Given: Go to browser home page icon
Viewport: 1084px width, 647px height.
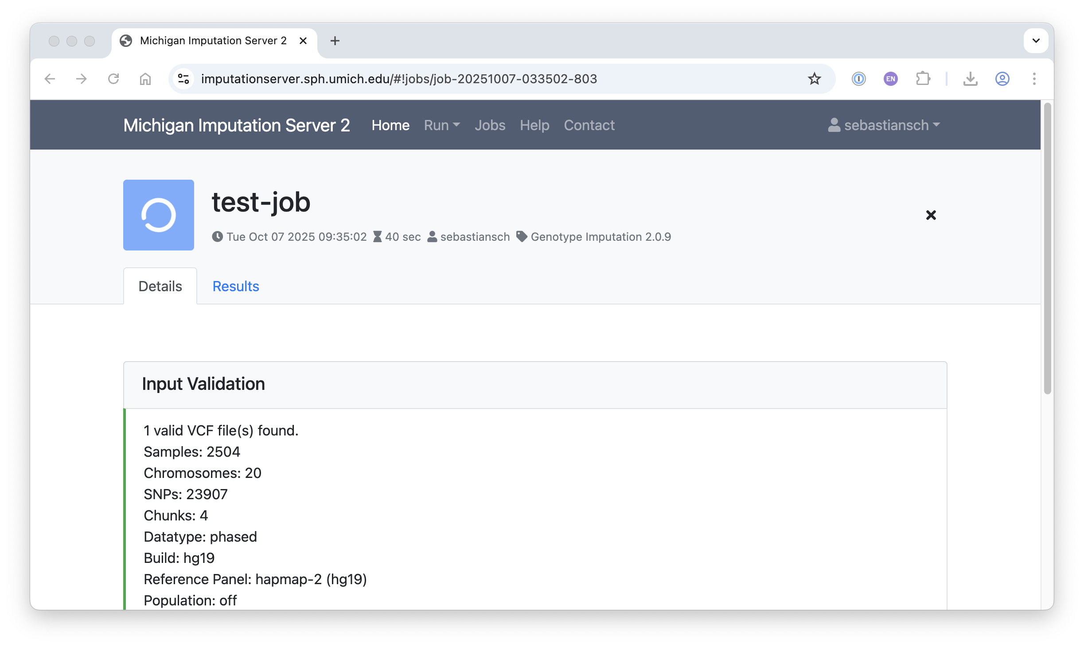Looking at the screenshot, I should (145, 79).
